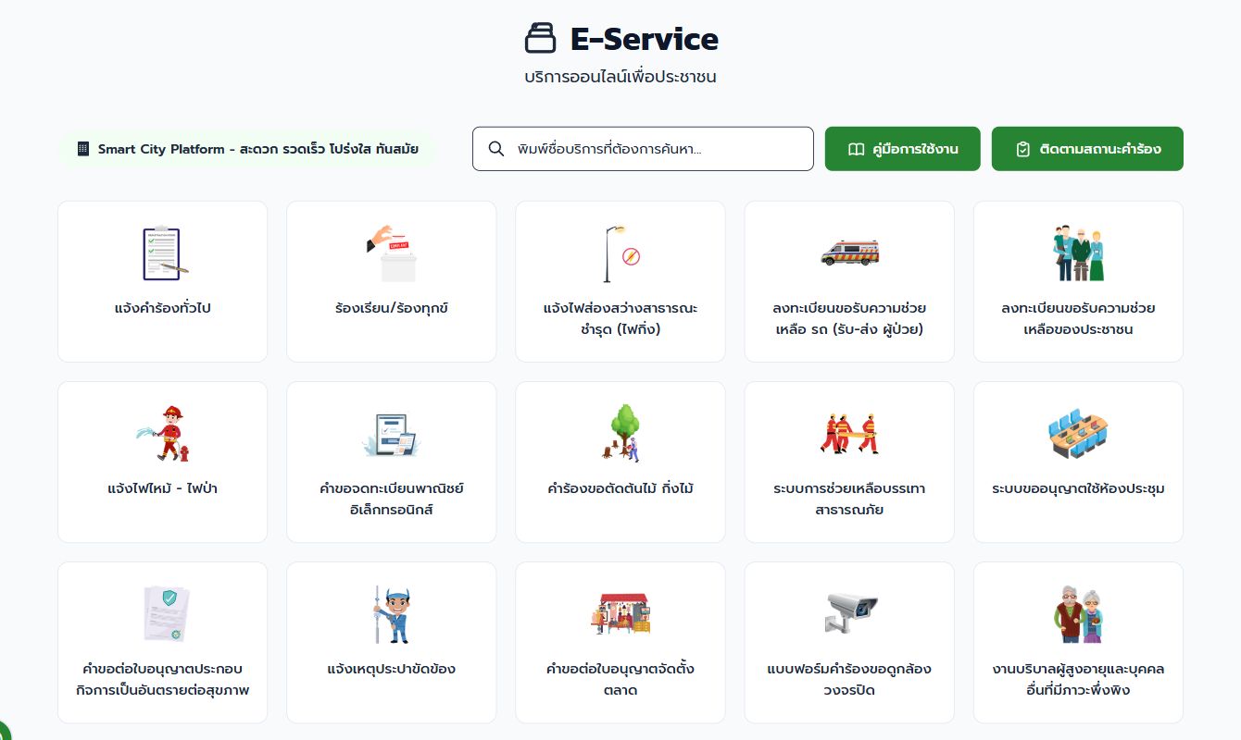Screen dimensions: 1241x740
Task: Click the firefighter icon for แจ้งไฟไหม้ - ไฟป่า
Action: pos(163,433)
